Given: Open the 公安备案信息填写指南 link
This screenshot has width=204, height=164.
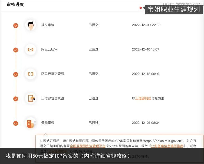Looking at the screenshot, I should [167, 146].
